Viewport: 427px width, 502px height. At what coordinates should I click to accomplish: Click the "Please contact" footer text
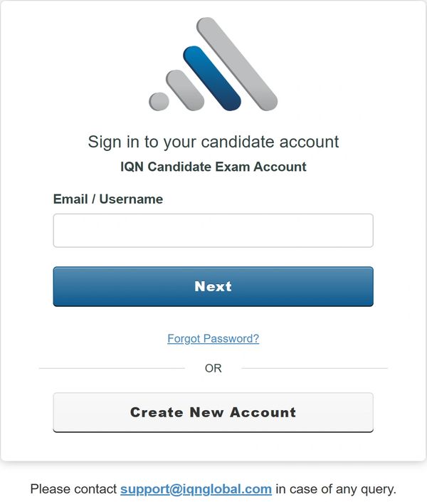point(73,489)
